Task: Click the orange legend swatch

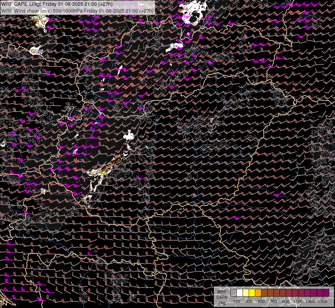Action: [258, 293]
